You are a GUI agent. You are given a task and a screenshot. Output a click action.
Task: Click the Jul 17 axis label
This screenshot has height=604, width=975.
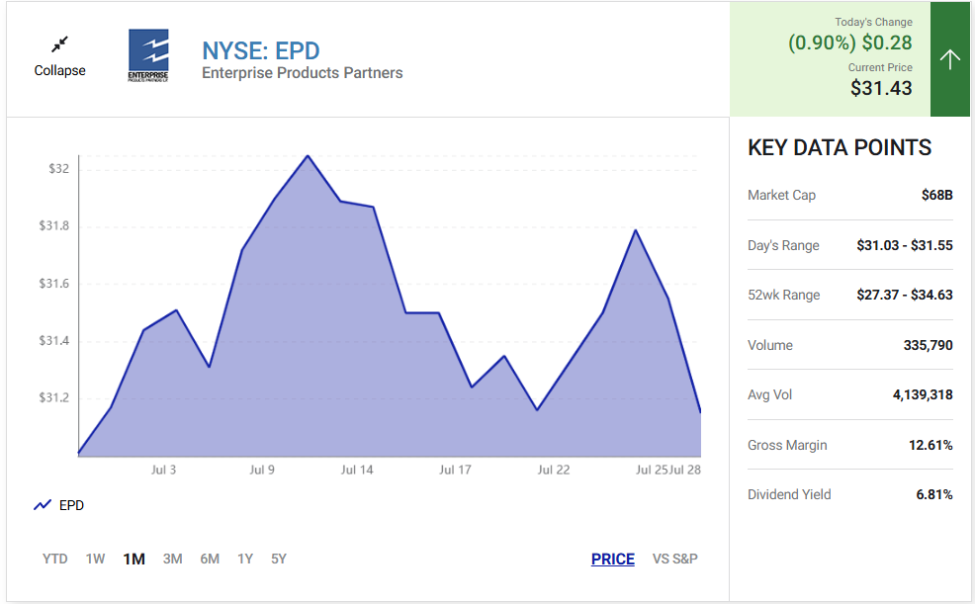pos(455,470)
